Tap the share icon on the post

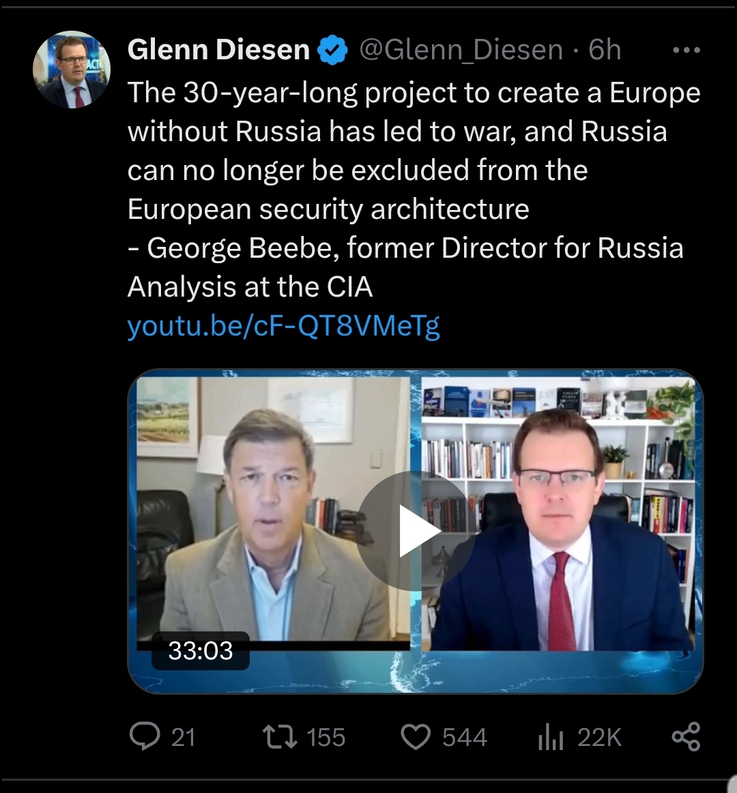coord(686,737)
